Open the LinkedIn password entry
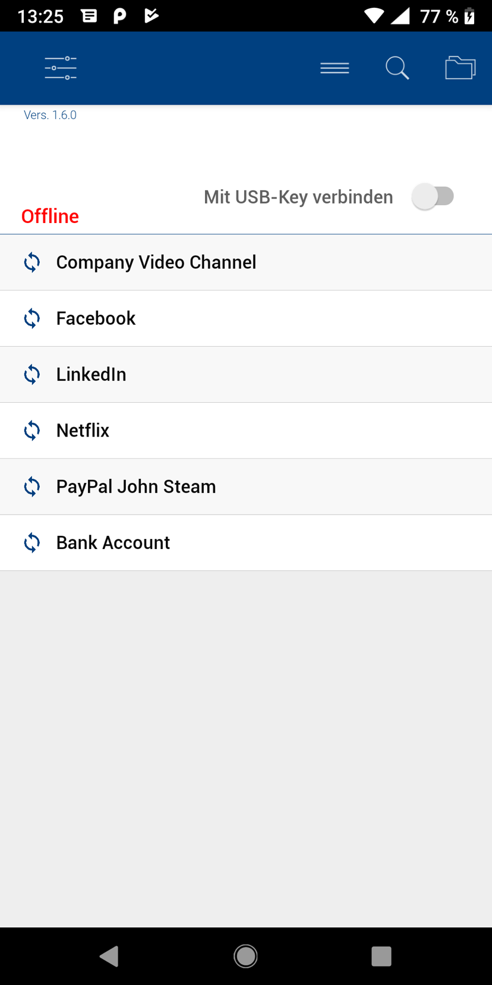Image resolution: width=492 pixels, height=985 pixels. [92, 375]
